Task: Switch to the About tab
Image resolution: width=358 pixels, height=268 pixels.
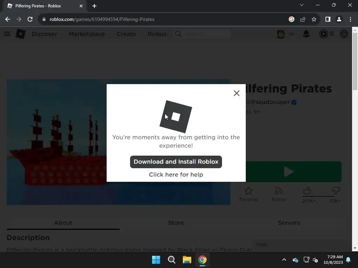Action: pos(63,223)
